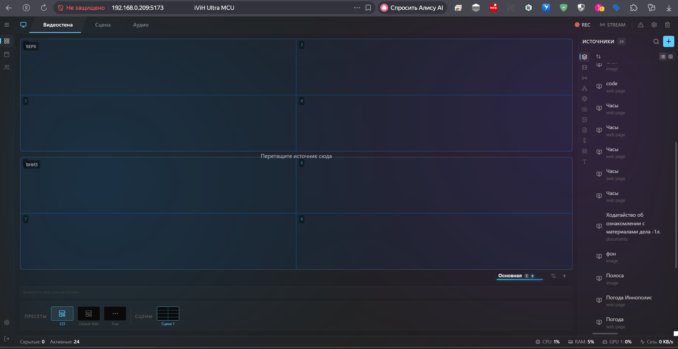The height and width of the screenshot is (349, 678).
Task: Select the ВНИЗ video wall cell
Action: (158, 185)
